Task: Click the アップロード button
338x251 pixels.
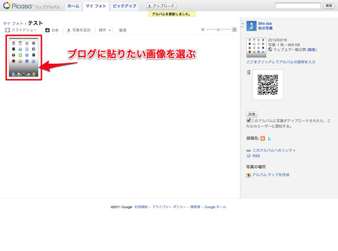Action: point(161,6)
